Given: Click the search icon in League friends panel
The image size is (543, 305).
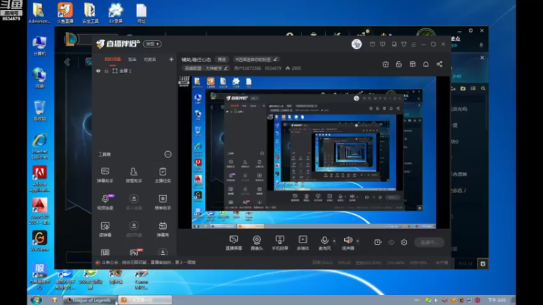Looking at the screenshot, I should 483,89.
